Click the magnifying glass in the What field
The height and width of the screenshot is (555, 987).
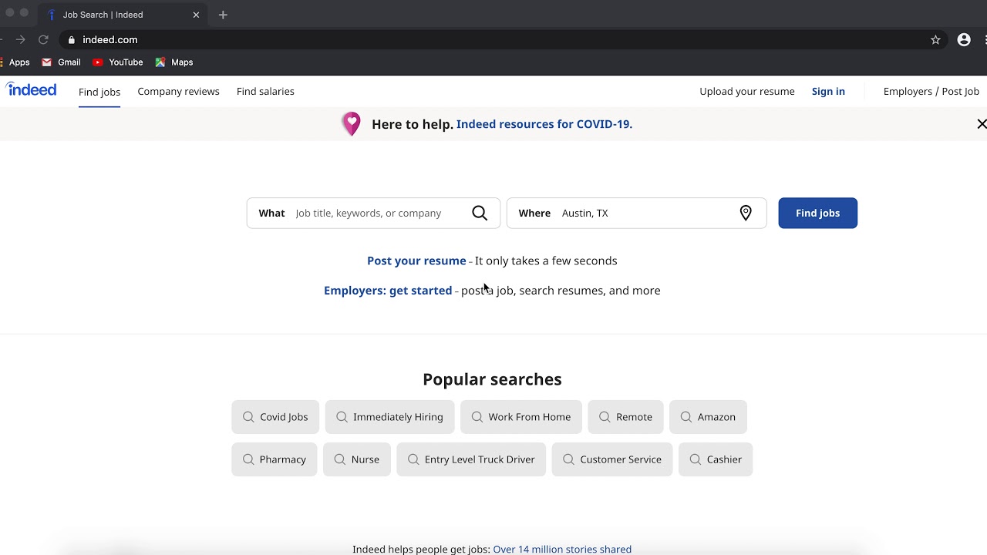point(480,214)
